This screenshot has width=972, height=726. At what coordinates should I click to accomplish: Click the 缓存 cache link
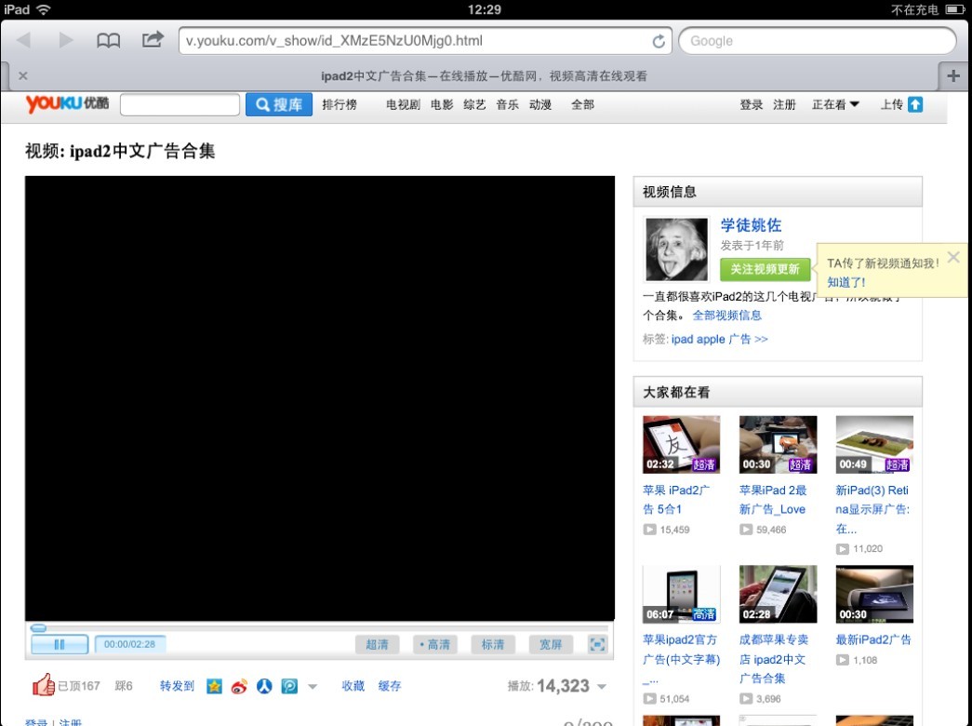click(x=390, y=686)
